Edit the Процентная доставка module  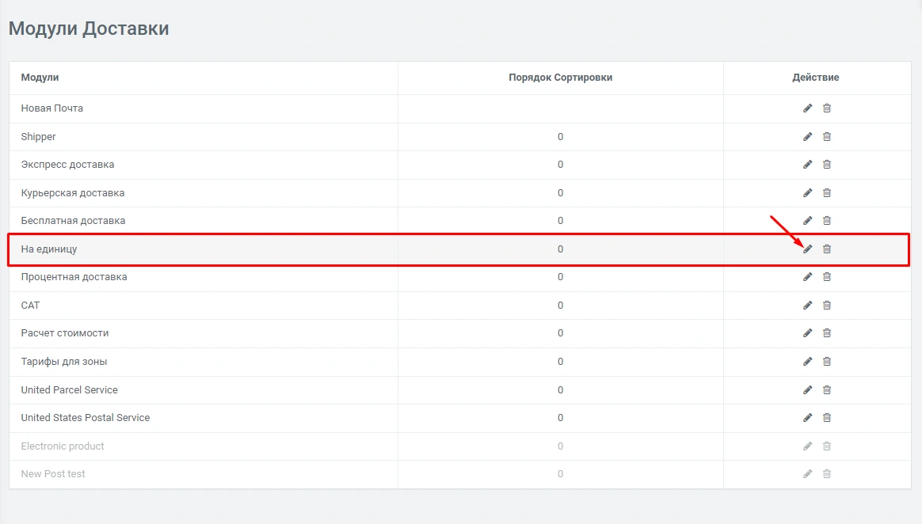click(x=807, y=277)
